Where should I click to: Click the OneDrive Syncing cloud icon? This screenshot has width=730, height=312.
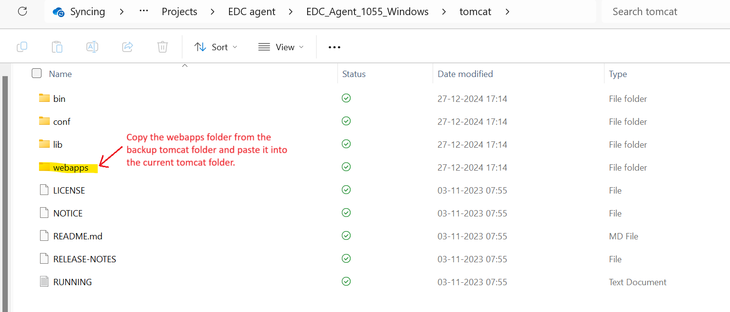click(59, 12)
